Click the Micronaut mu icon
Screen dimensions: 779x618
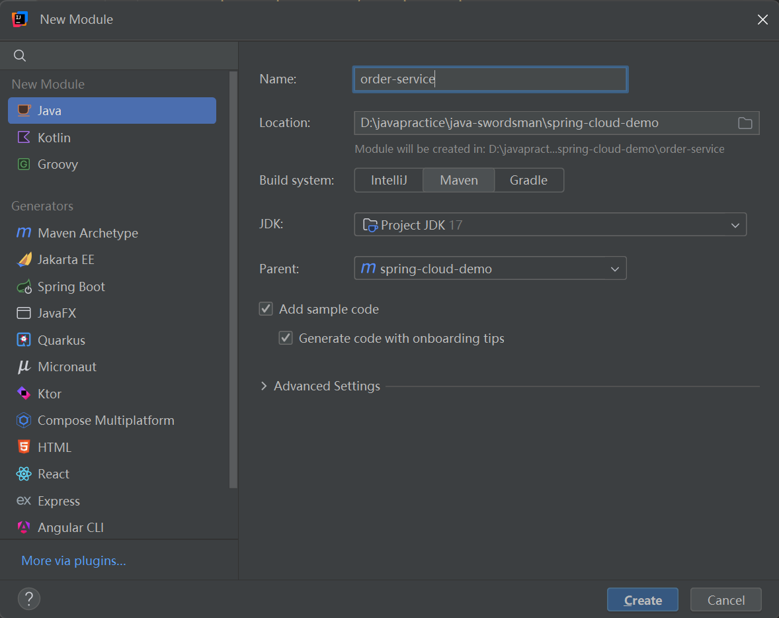pos(24,367)
